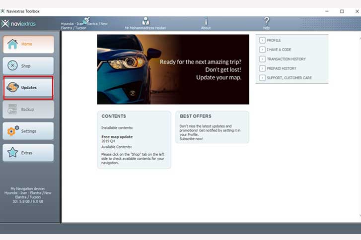The image size is (361, 240).
Task: Open Shop via its shopping bag icon
Action: point(12,66)
